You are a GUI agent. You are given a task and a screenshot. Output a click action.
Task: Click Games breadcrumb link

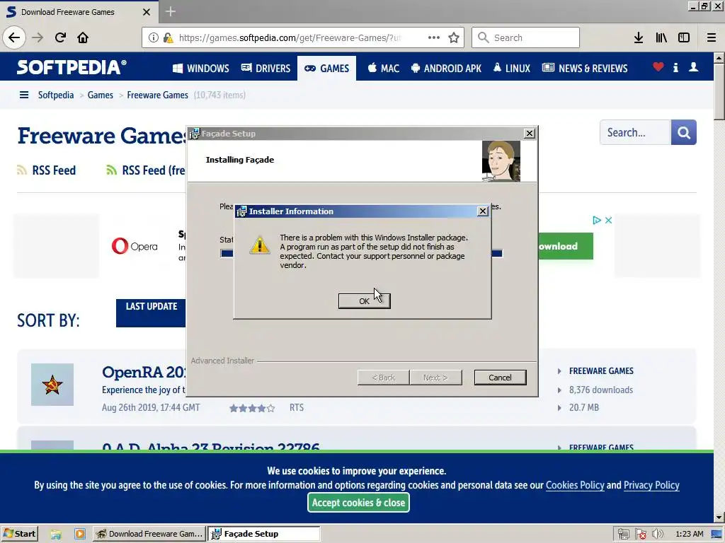[x=101, y=95]
